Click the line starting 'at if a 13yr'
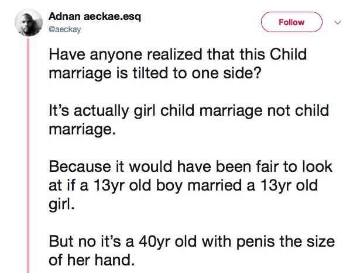 pyautogui.click(x=183, y=186)
